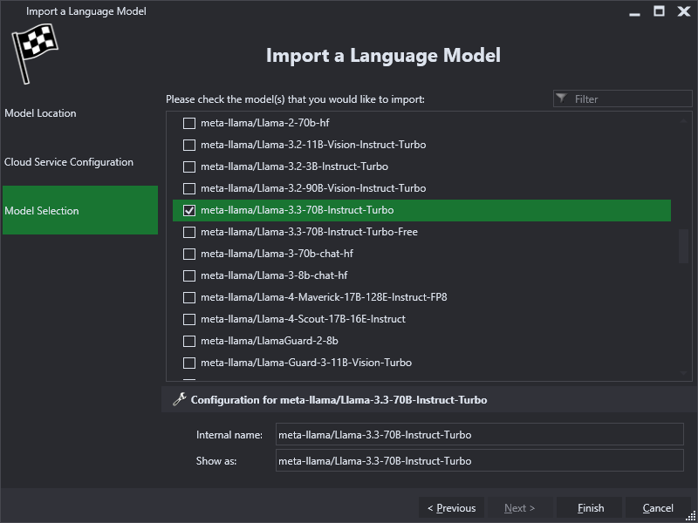Click the Show as text field
698x523 pixels.
[479, 460]
